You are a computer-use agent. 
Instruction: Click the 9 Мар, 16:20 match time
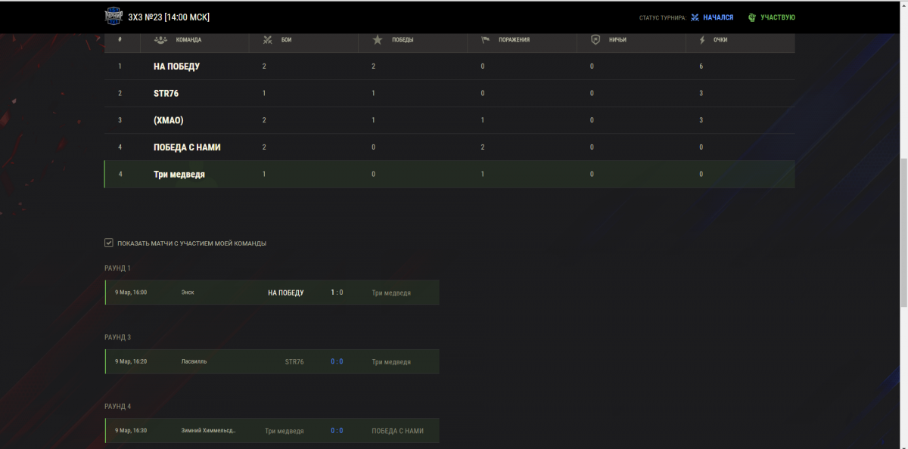(x=131, y=361)
